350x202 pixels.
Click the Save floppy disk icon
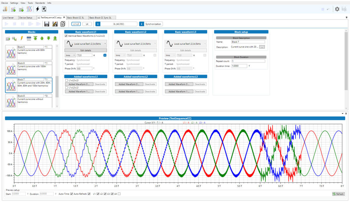point(47,24)
